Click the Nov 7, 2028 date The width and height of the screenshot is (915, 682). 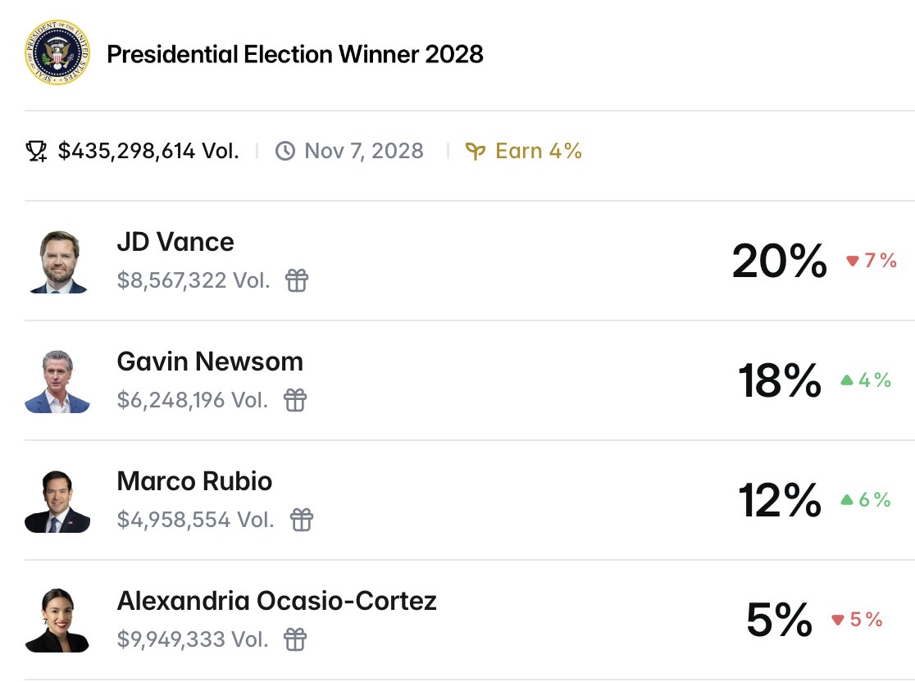point(363,151)
